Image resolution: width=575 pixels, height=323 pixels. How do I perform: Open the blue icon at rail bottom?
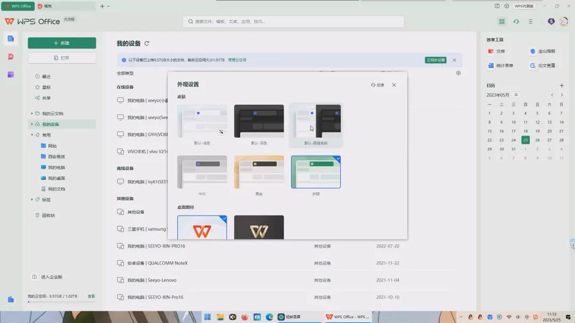pyautogui.click(x=11, y=299)
